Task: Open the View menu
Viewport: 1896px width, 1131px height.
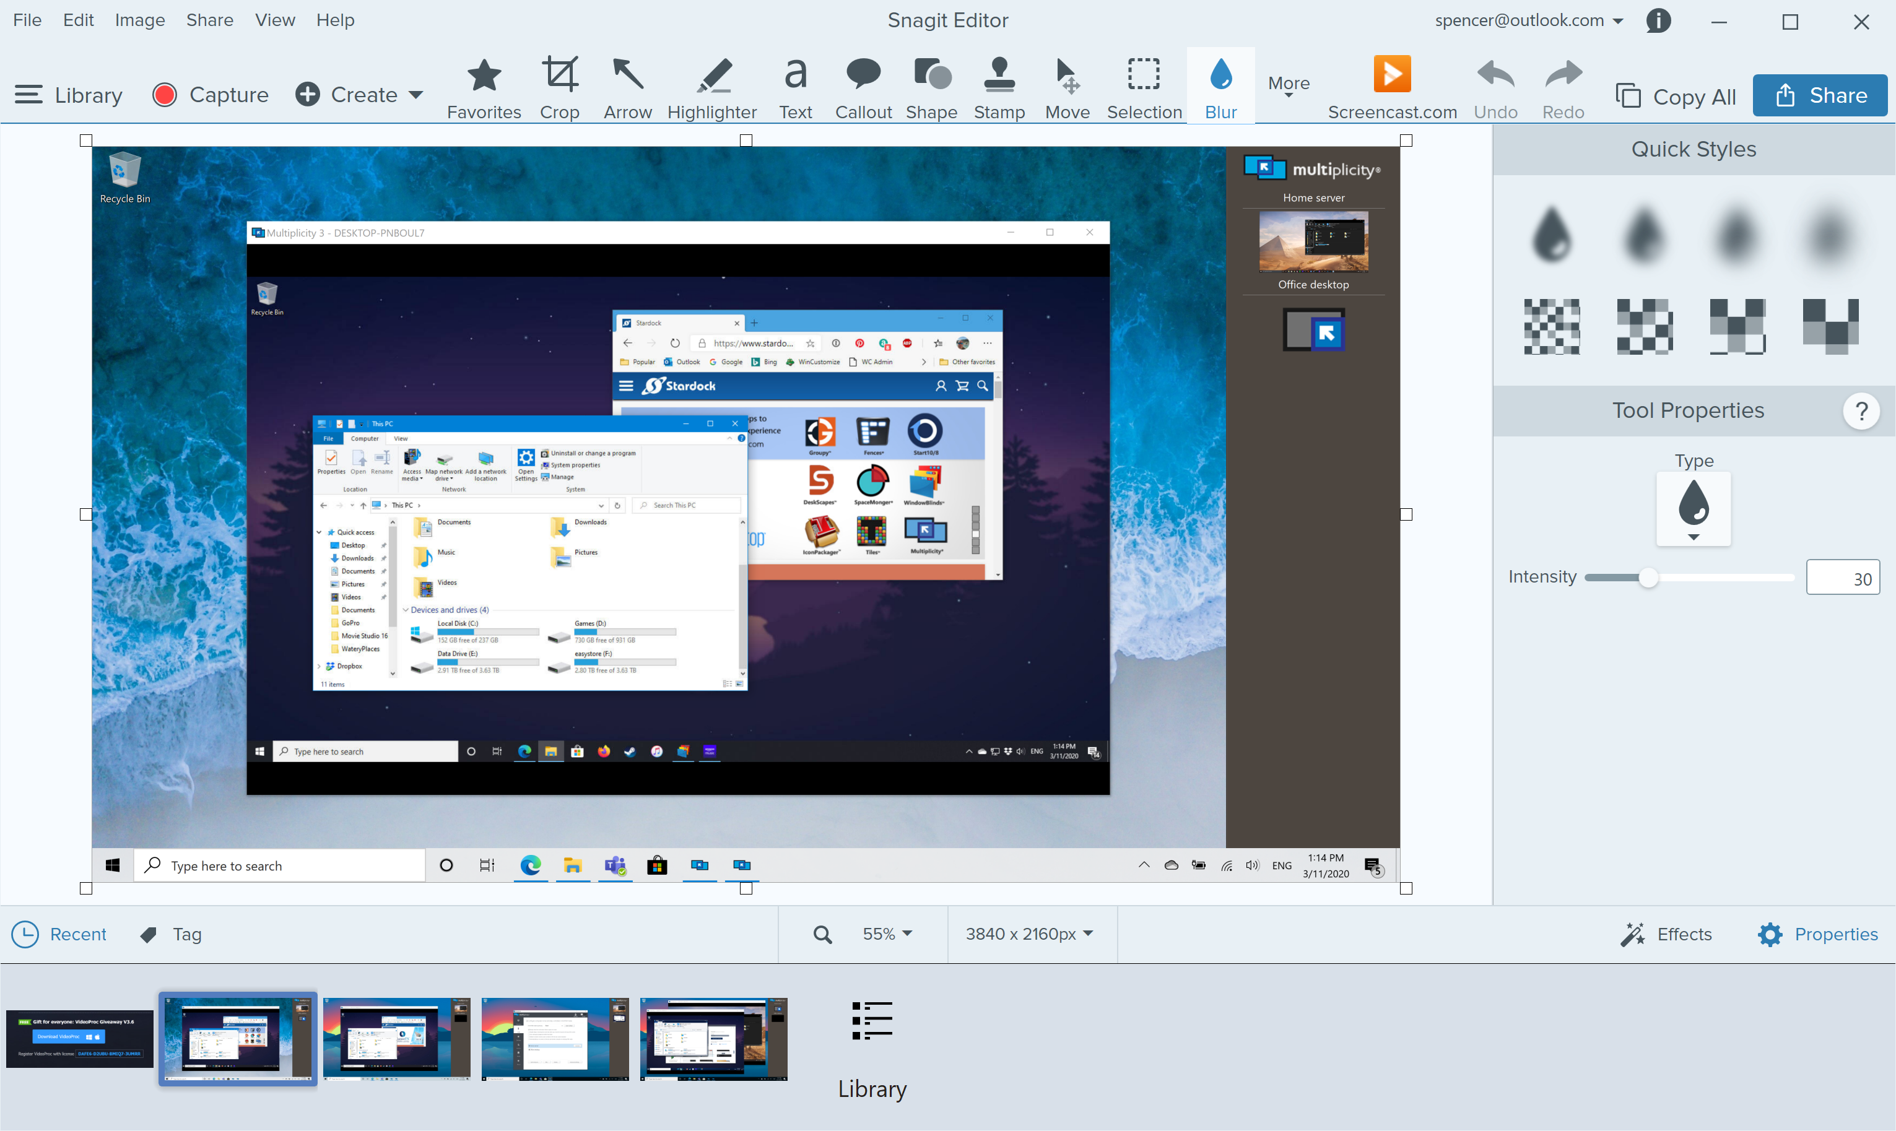Action: click(275, 20)
